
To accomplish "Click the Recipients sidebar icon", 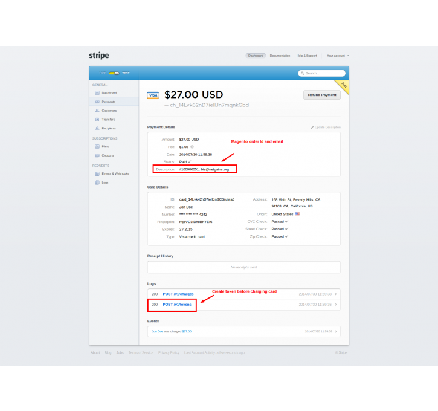I will [97, 128].
